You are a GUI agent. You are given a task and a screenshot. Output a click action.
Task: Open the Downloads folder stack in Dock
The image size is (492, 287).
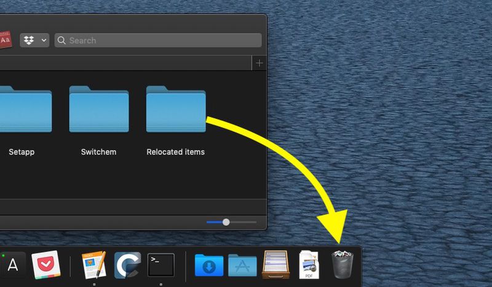pyautogui.click(x=209, y=266)
